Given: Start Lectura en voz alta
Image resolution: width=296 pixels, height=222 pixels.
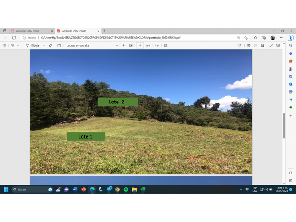Looking at the screenshot, I should (x=78, y=46).
